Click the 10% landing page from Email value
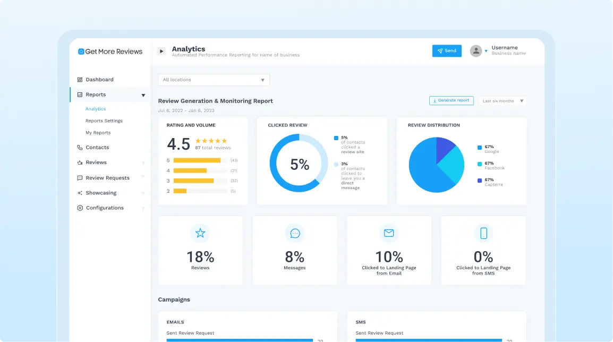 [389, 257]
